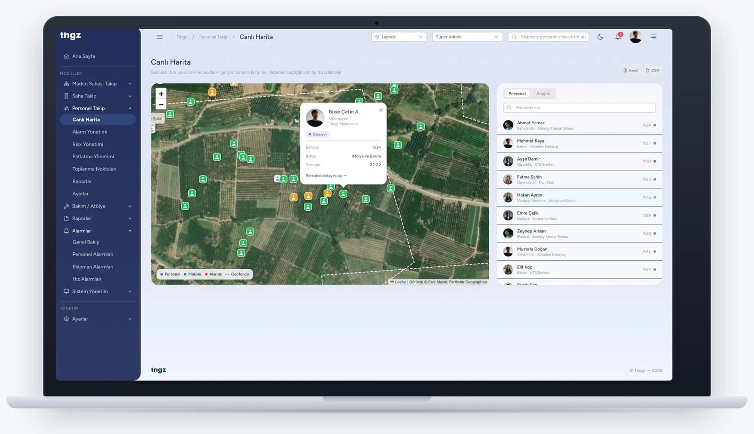Open Risk Yönetimi in the sidebar
754x434 pixels.
point(88,145)
